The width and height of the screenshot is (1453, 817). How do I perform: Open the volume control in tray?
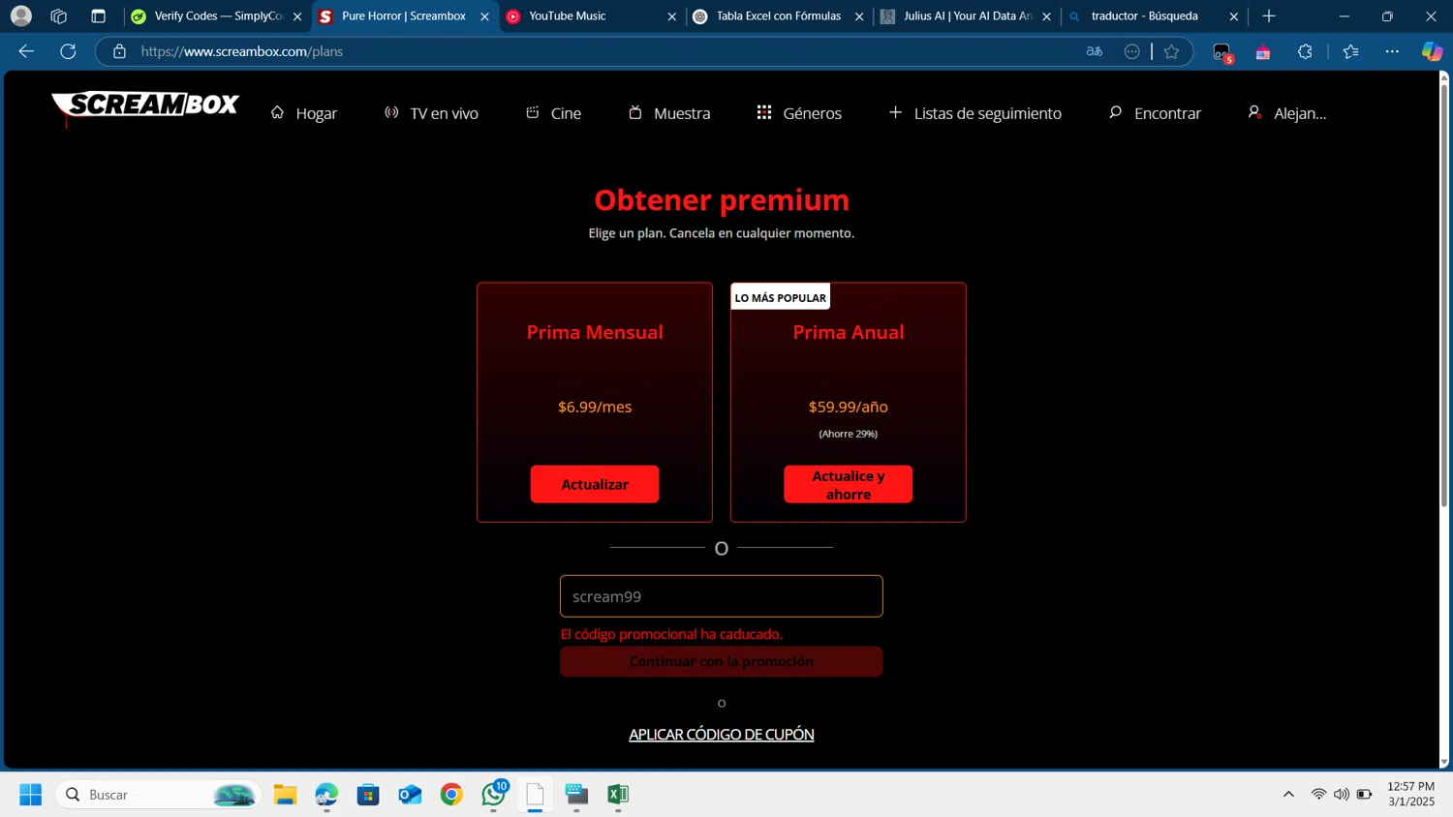(x=1342, y=795)
